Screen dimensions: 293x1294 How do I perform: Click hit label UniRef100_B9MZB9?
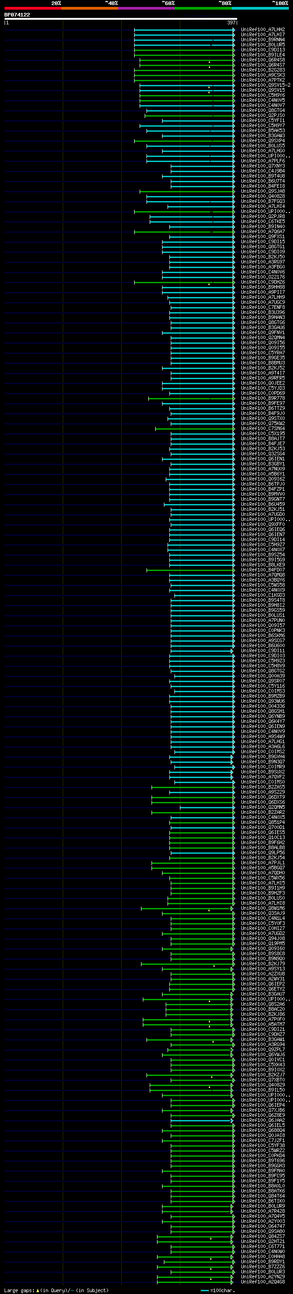(263, 696)
